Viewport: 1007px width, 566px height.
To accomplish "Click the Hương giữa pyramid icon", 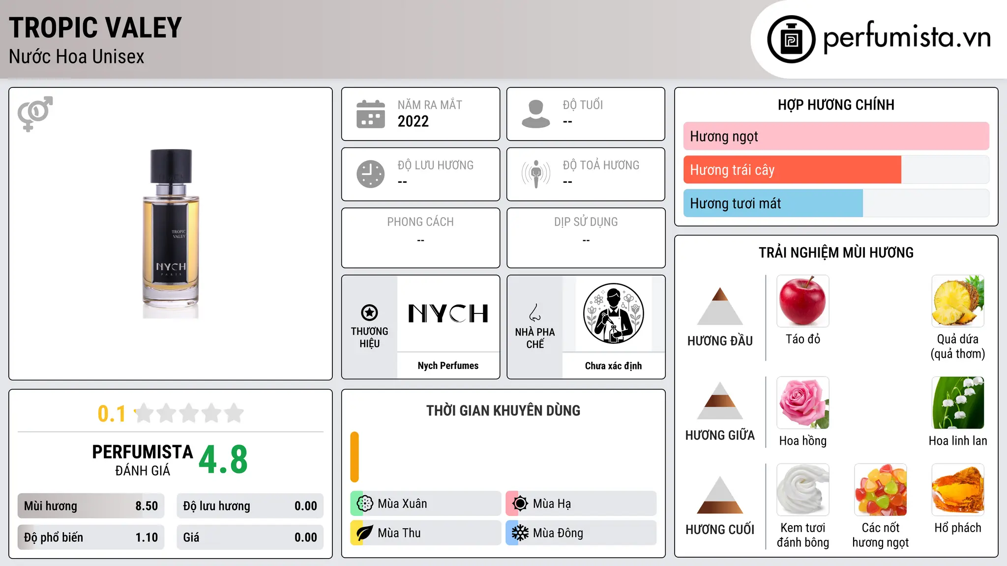I will point(720,400).
